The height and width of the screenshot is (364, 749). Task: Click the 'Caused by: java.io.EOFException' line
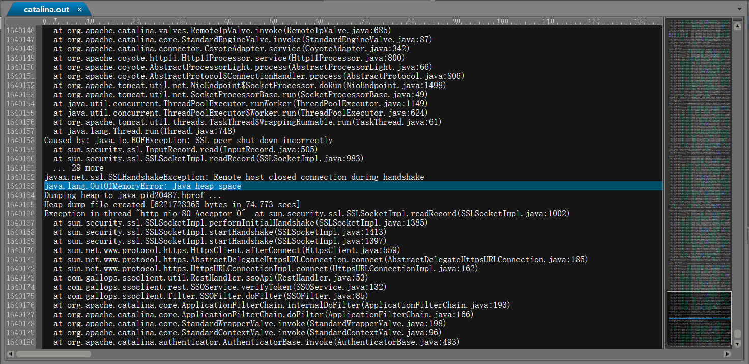pos(188,141)
